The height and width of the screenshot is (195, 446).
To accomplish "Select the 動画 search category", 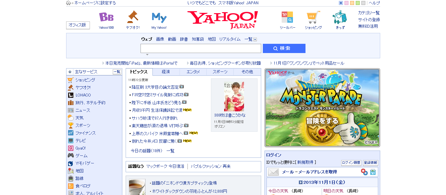I will [x=172, y=39].
